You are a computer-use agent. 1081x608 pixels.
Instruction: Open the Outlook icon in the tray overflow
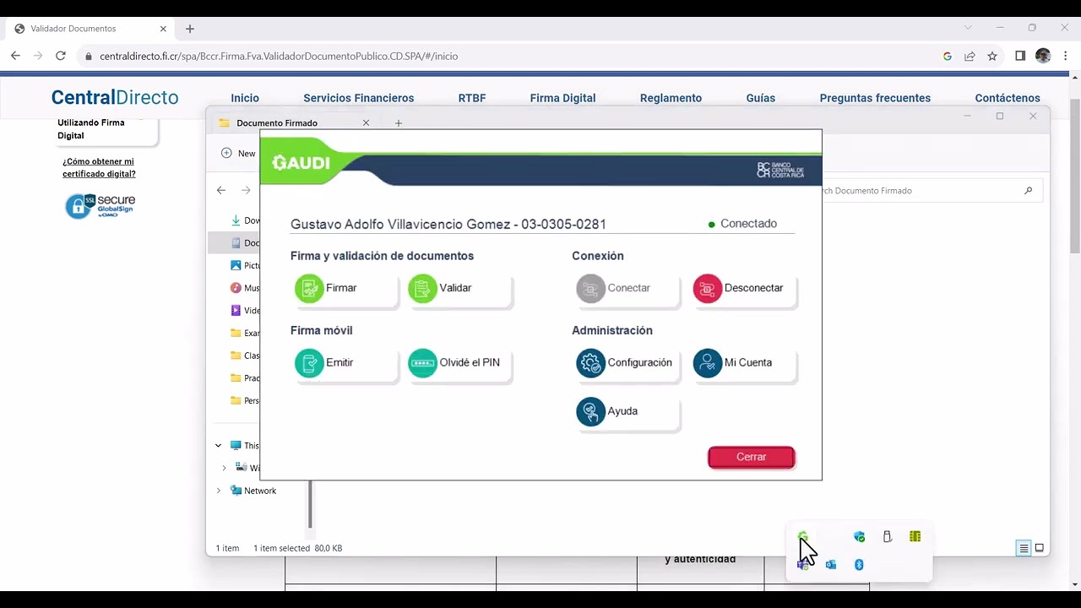(x=831, y=565)
